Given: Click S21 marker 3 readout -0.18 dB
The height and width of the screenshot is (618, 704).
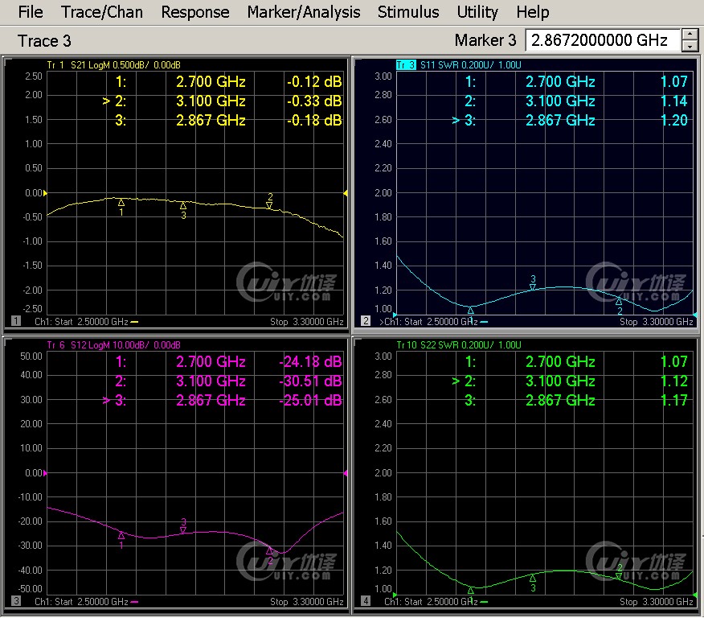Looking at the screenshot, I should 314,120.
